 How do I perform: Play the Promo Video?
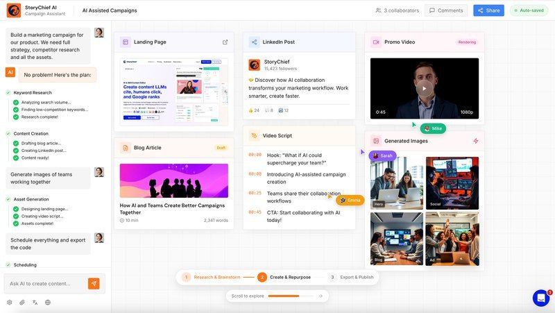click(424, 89)
